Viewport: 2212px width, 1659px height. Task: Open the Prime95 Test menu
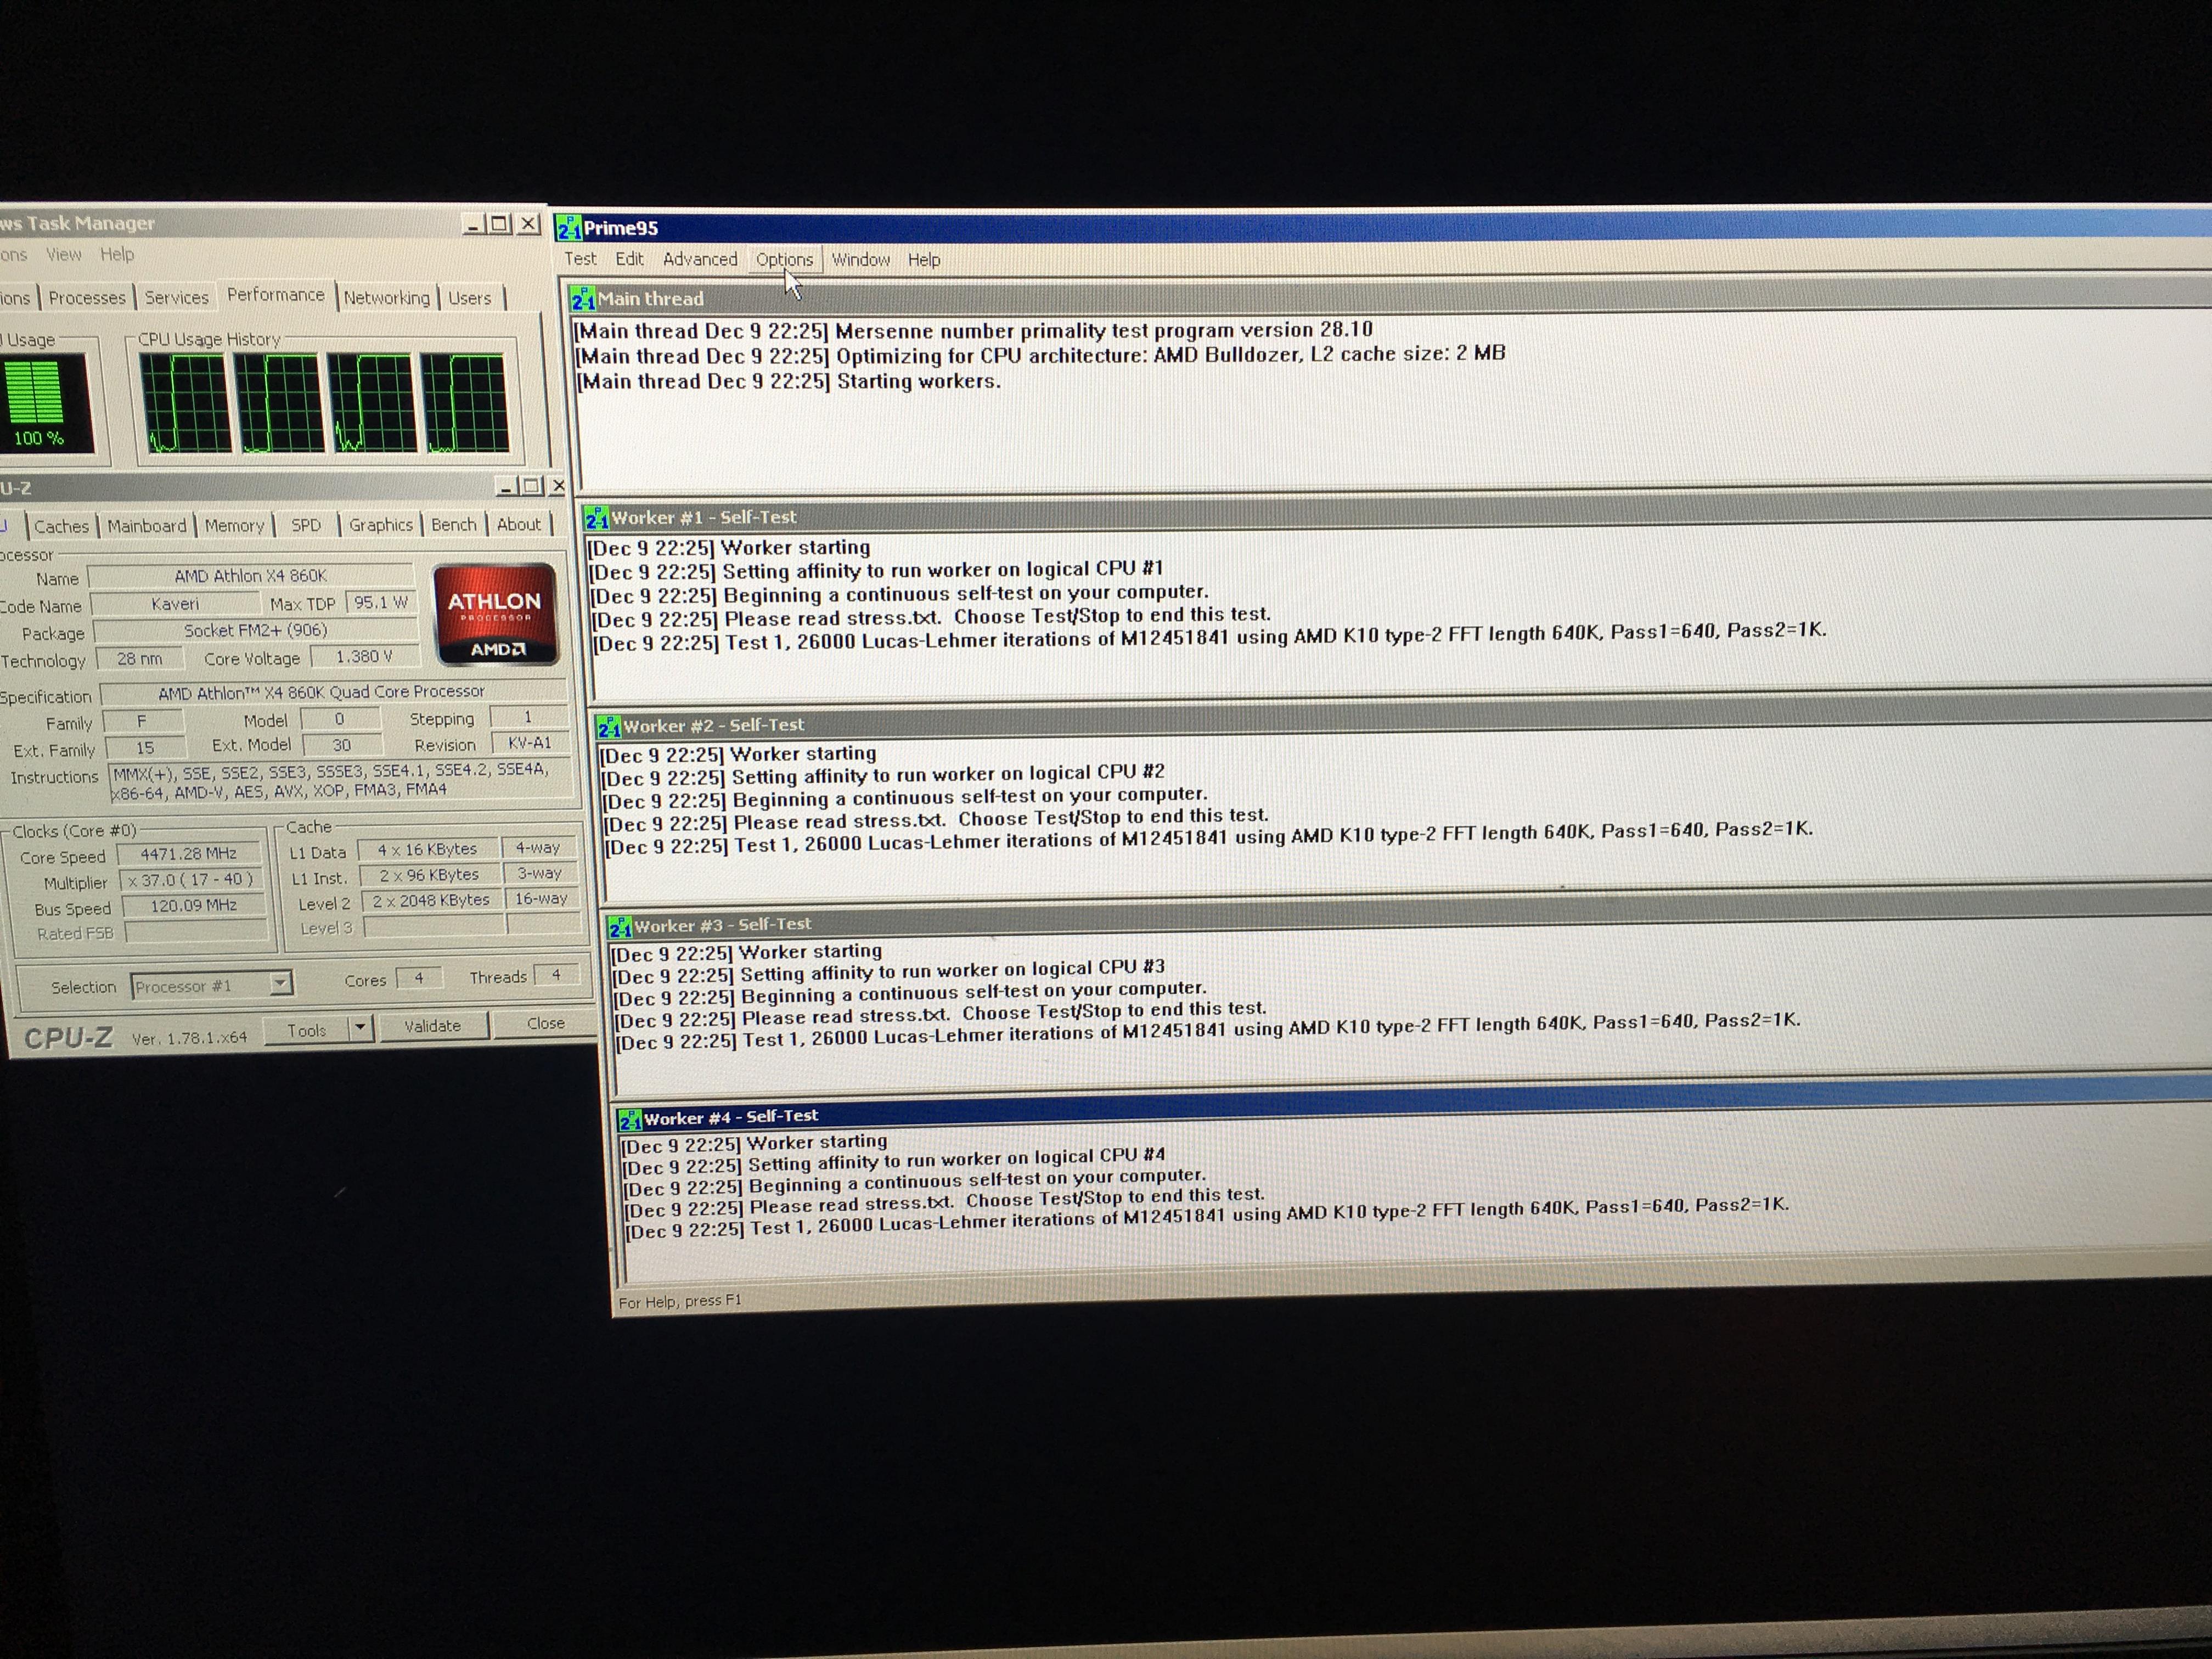pos(580,259)
